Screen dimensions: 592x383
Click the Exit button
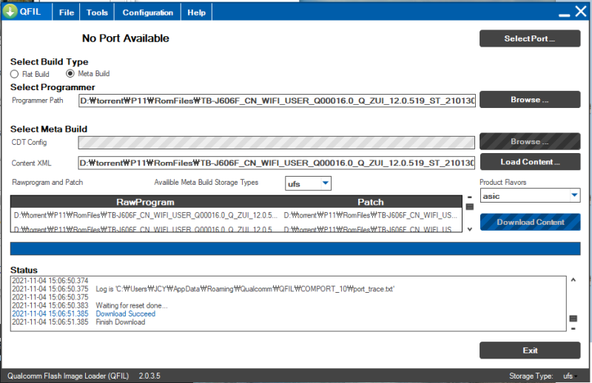(530, 350)
